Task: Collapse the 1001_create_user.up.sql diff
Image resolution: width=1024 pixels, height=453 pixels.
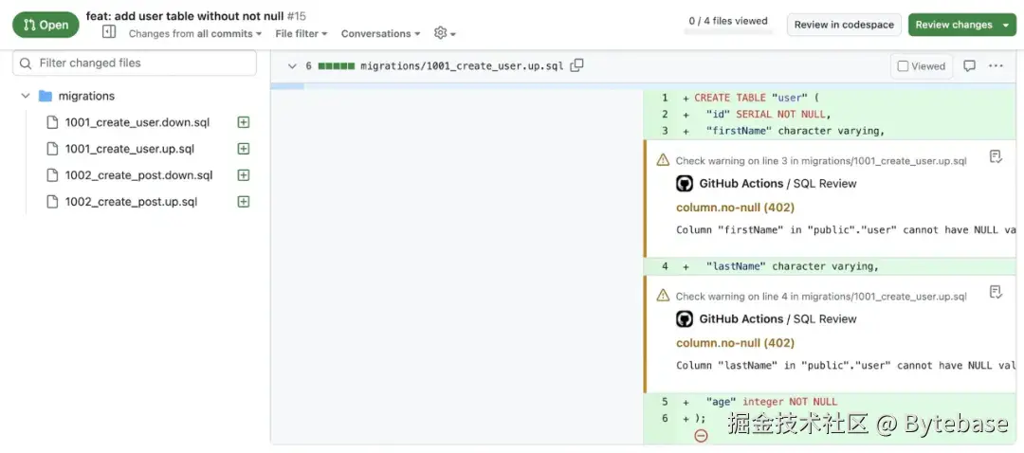Action: pyautogui.click(x=292, y=66)
